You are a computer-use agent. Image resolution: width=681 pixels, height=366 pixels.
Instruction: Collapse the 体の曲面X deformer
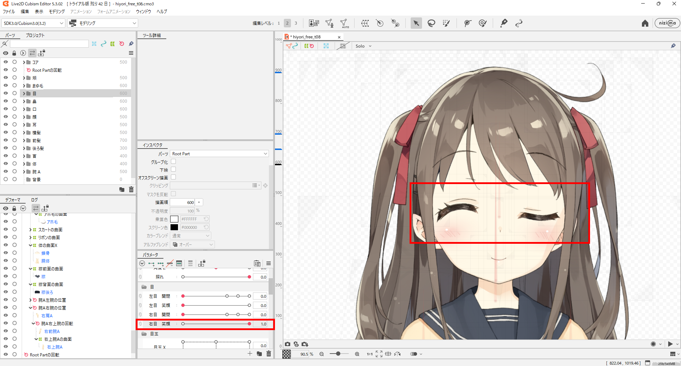30,245
